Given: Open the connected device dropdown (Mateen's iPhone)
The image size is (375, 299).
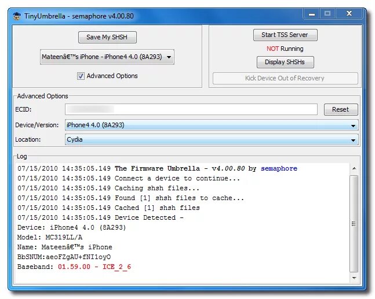Looking at the screenshot, I should click(x=107, y=57).
